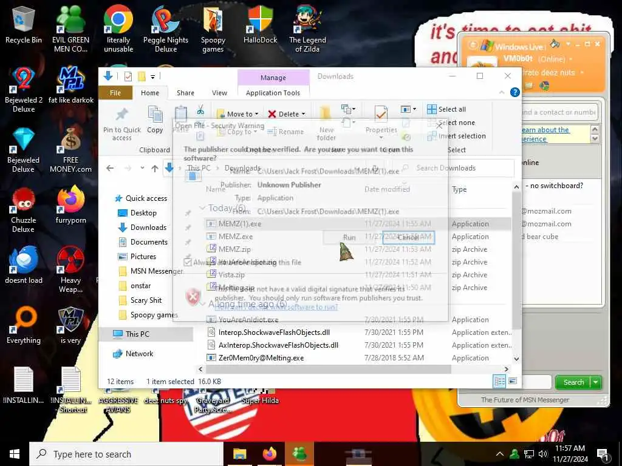622x466 pixels.
Task: Click Invert selection in the ribbon
Action: pos(457,136)
